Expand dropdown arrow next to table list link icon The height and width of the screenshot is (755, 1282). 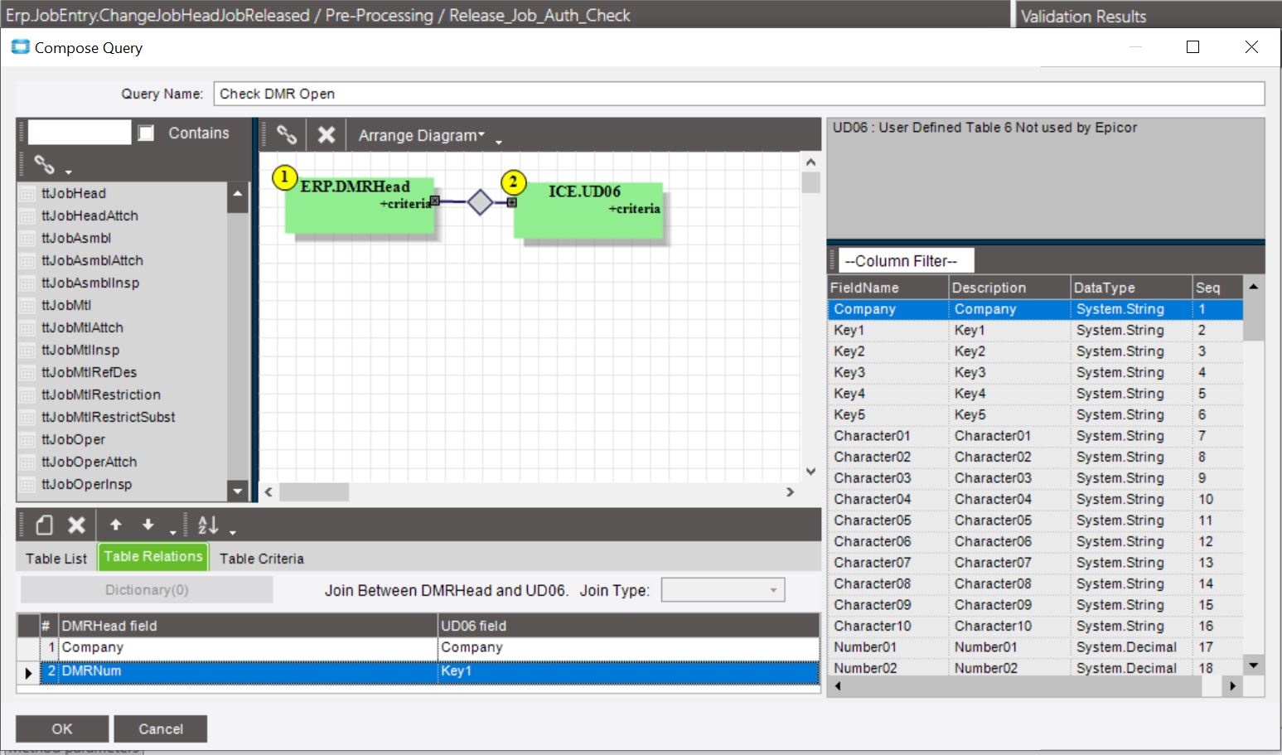(x=68, y=172)
